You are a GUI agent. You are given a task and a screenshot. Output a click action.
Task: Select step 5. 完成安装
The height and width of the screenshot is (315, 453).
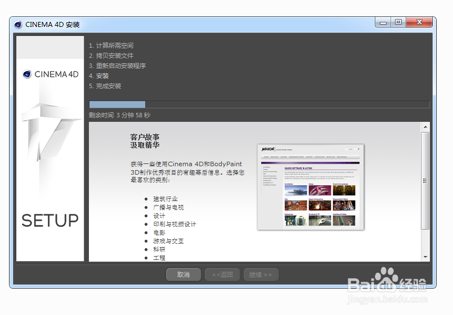click(x=105, y=86)
